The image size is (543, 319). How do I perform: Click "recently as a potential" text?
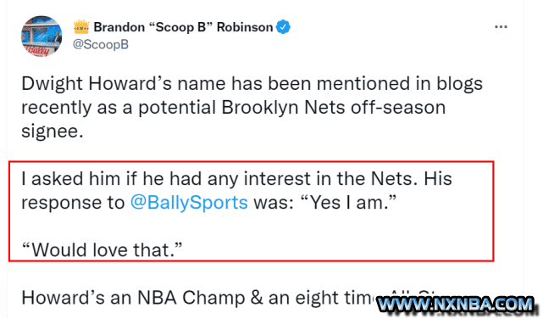tap(119, 108)
